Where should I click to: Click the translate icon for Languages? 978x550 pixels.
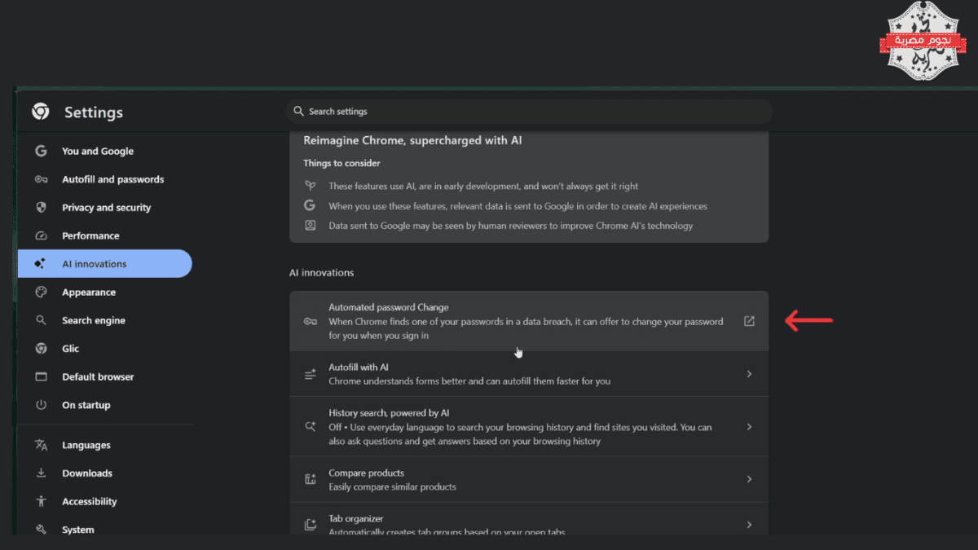pos(41,445)
